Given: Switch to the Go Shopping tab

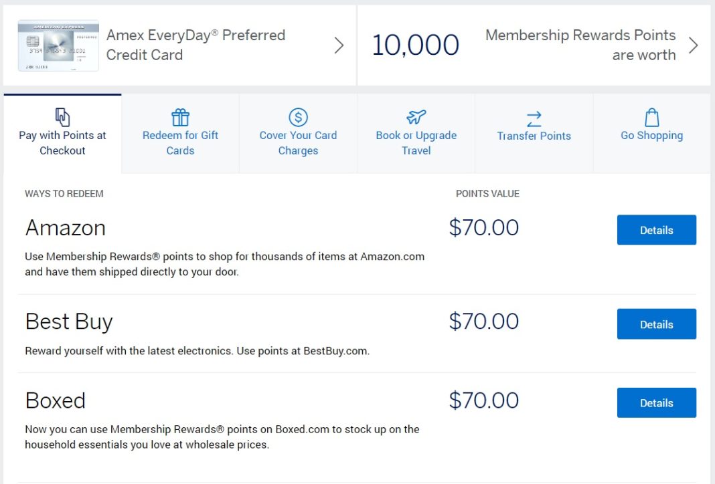Looking at the screenshot, I should click(x=651, y=133).
